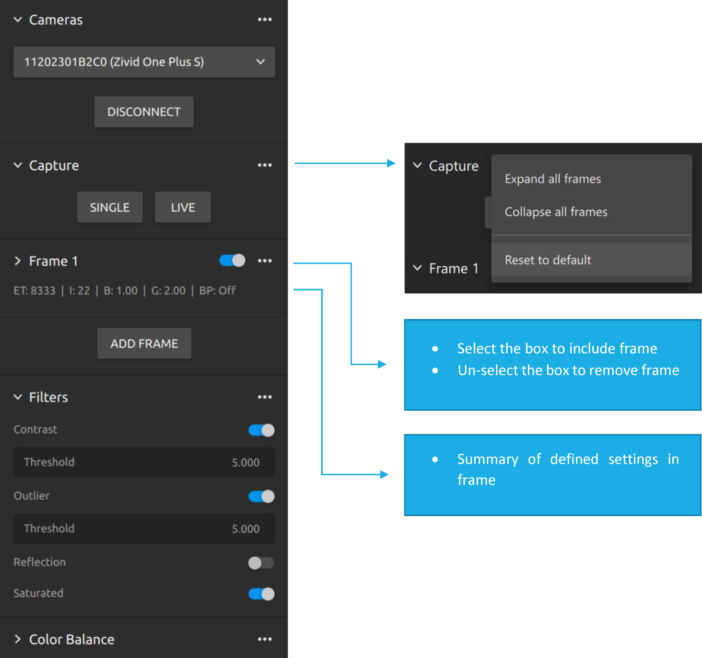Open the Color Balance three-dot menu
Viewport: 702px width, 658px height.
264,639
